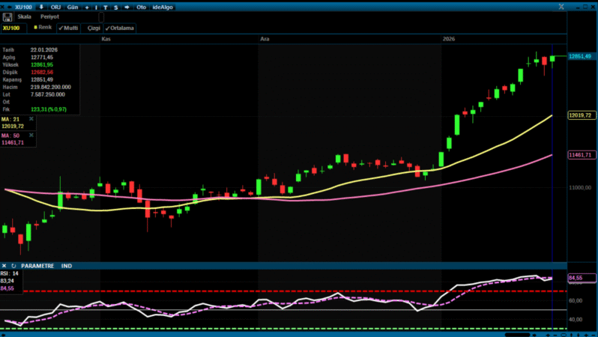598x337 pixels.
Task: Toggle the Multi checkbox
Action: (x=68, y=28)
